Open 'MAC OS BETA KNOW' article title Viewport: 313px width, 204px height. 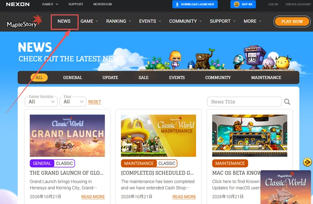click(x=237, y=173)
